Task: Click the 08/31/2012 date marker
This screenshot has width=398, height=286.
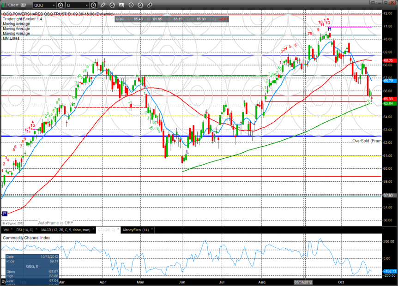Action: (x=303, y=282)
